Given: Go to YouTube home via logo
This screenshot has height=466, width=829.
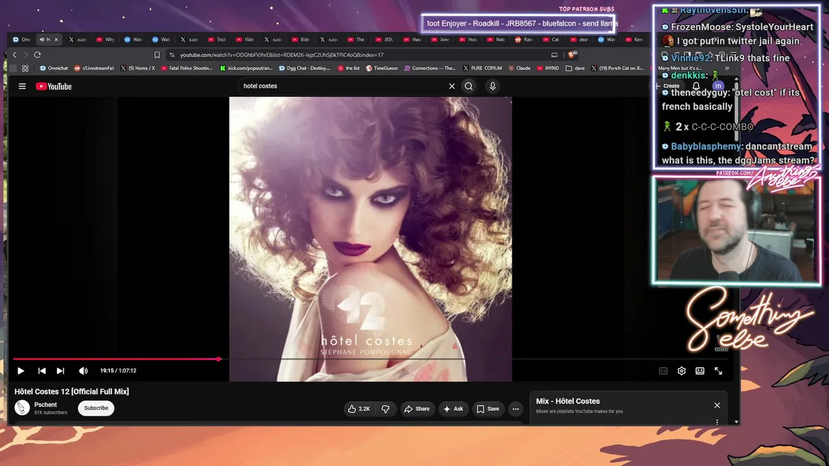Looking at the screenshot, I should tap(54, 86).
